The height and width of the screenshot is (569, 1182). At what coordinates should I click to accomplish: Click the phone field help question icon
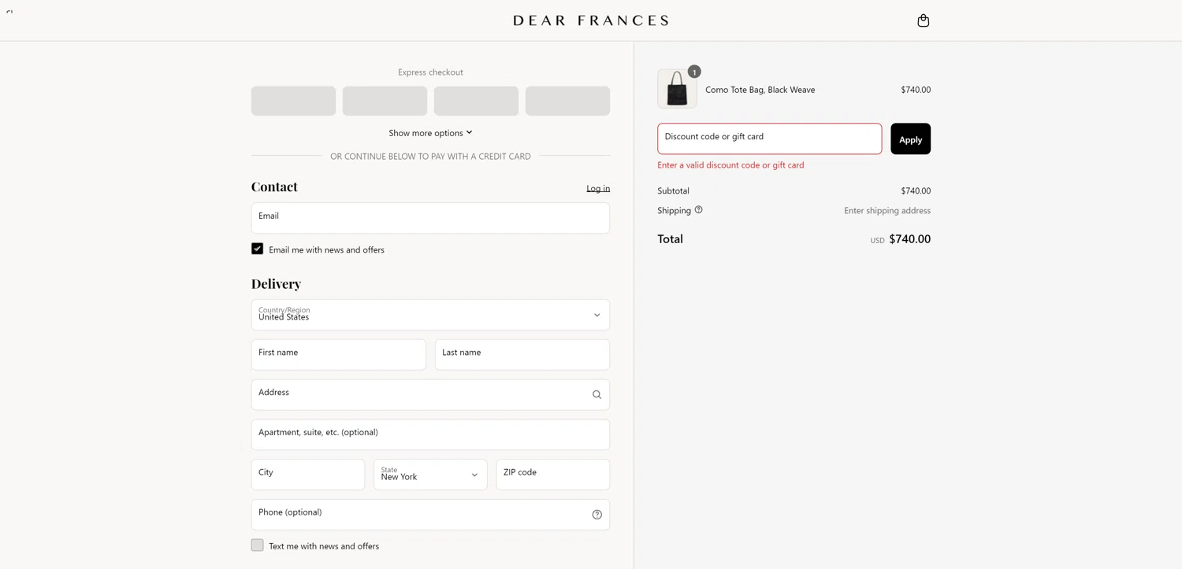(597, 515)
